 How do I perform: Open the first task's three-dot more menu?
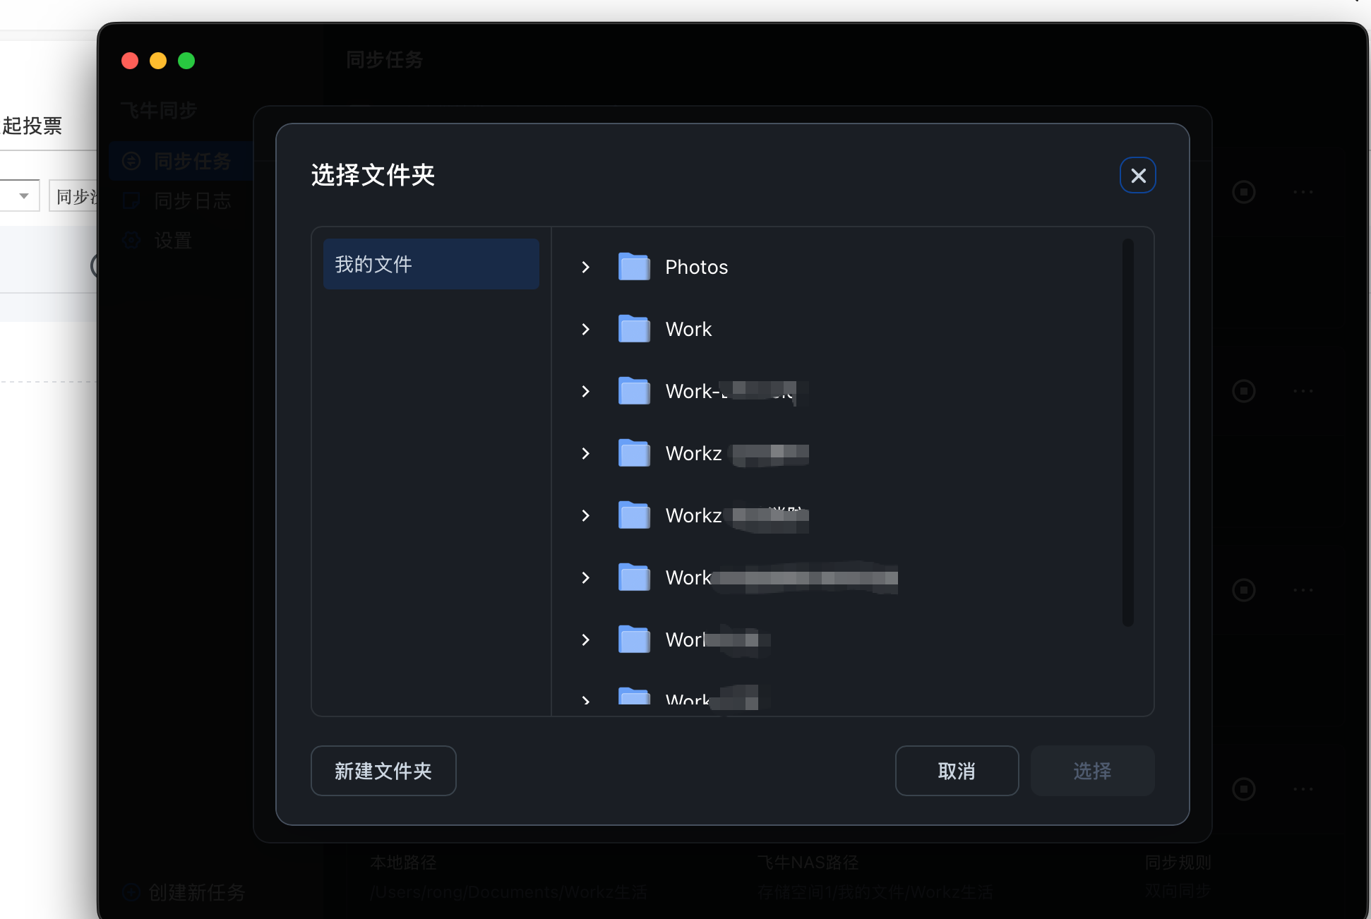pos(1303,192)
